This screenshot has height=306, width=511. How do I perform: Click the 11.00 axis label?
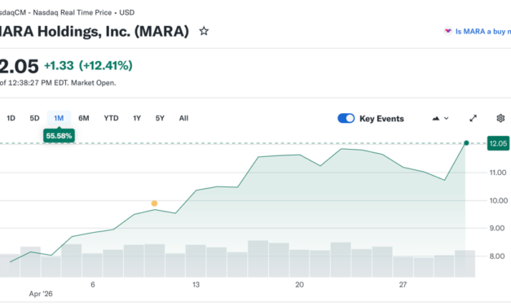click(498, 173)
